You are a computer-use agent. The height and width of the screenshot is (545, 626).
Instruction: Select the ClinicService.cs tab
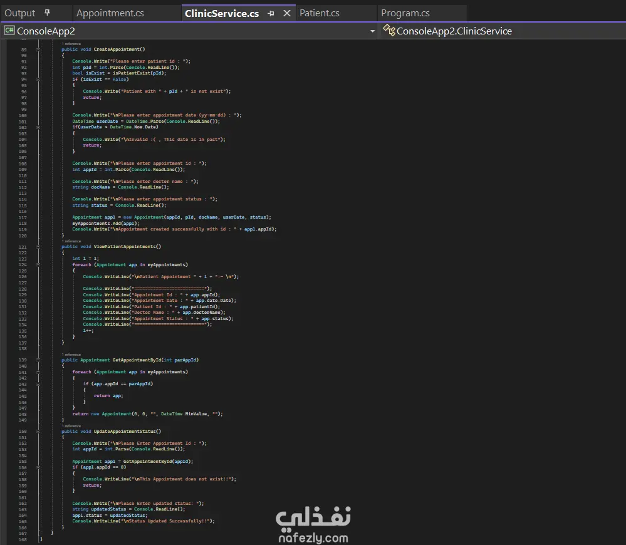point(222,14)
